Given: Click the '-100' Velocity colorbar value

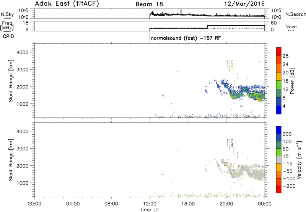Looking at the screenshot, I should (289, 178).
